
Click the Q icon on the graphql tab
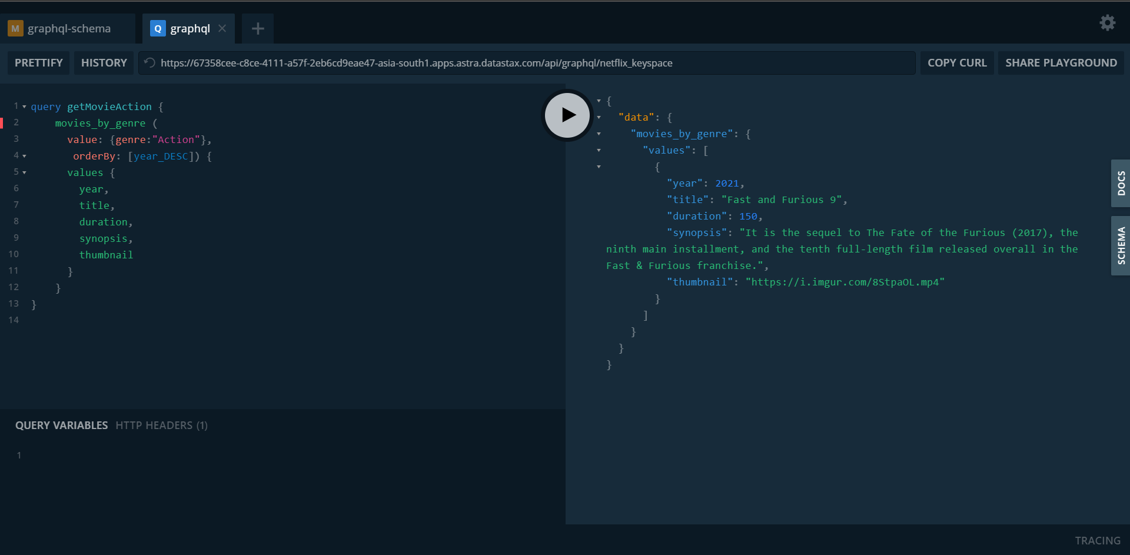[x=157, y=28]
